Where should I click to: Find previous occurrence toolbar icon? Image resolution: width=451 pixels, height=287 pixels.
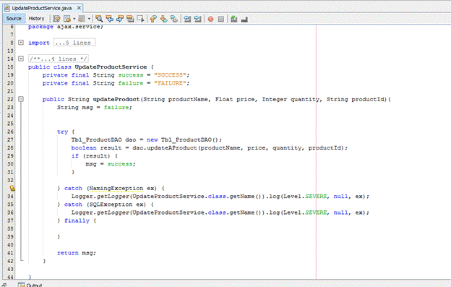tap(110, 19)
